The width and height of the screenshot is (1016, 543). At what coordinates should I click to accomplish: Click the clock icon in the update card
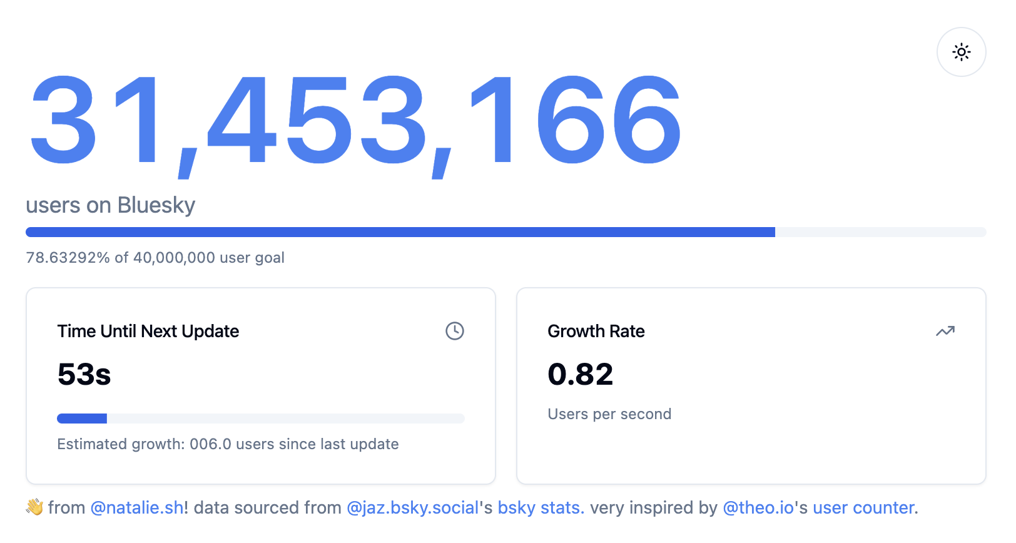pos(454,331)
